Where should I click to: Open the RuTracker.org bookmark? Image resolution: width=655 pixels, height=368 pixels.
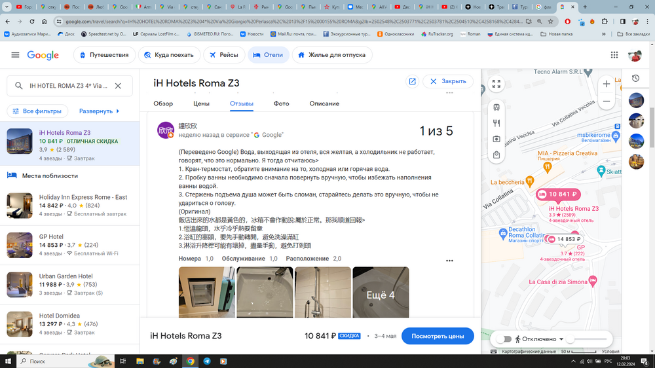click(436, 34)
